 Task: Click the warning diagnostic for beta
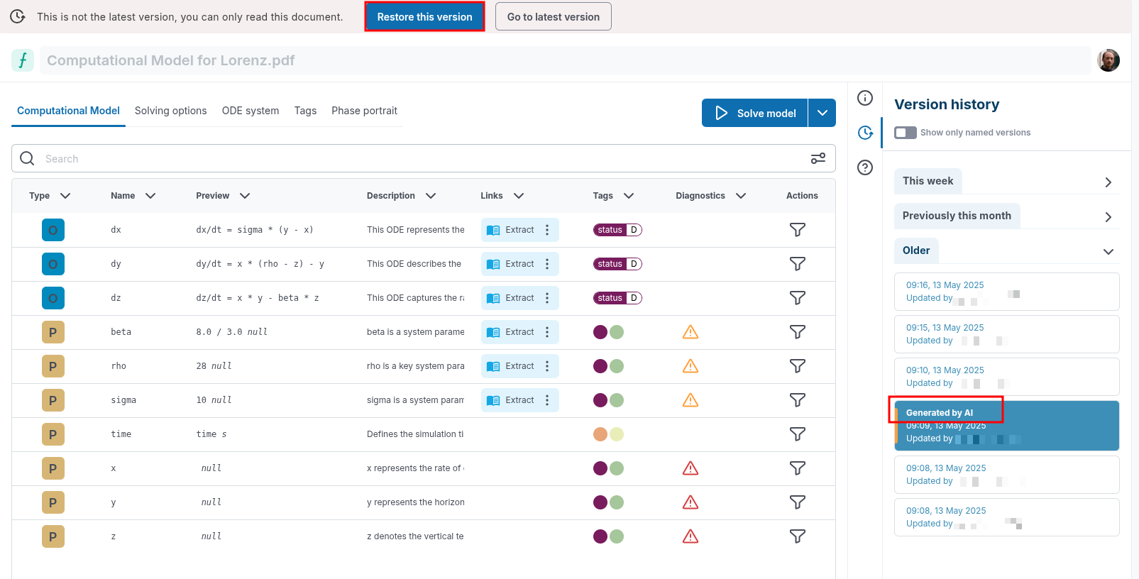coord(690,332)
